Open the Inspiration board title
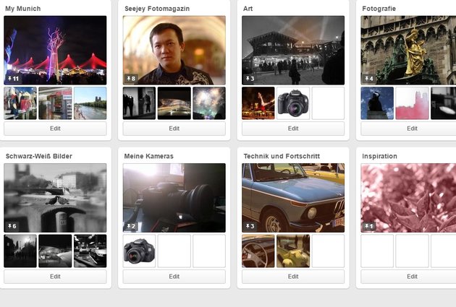The height and width of the screenshot is (307, 456). pos(379,156)
